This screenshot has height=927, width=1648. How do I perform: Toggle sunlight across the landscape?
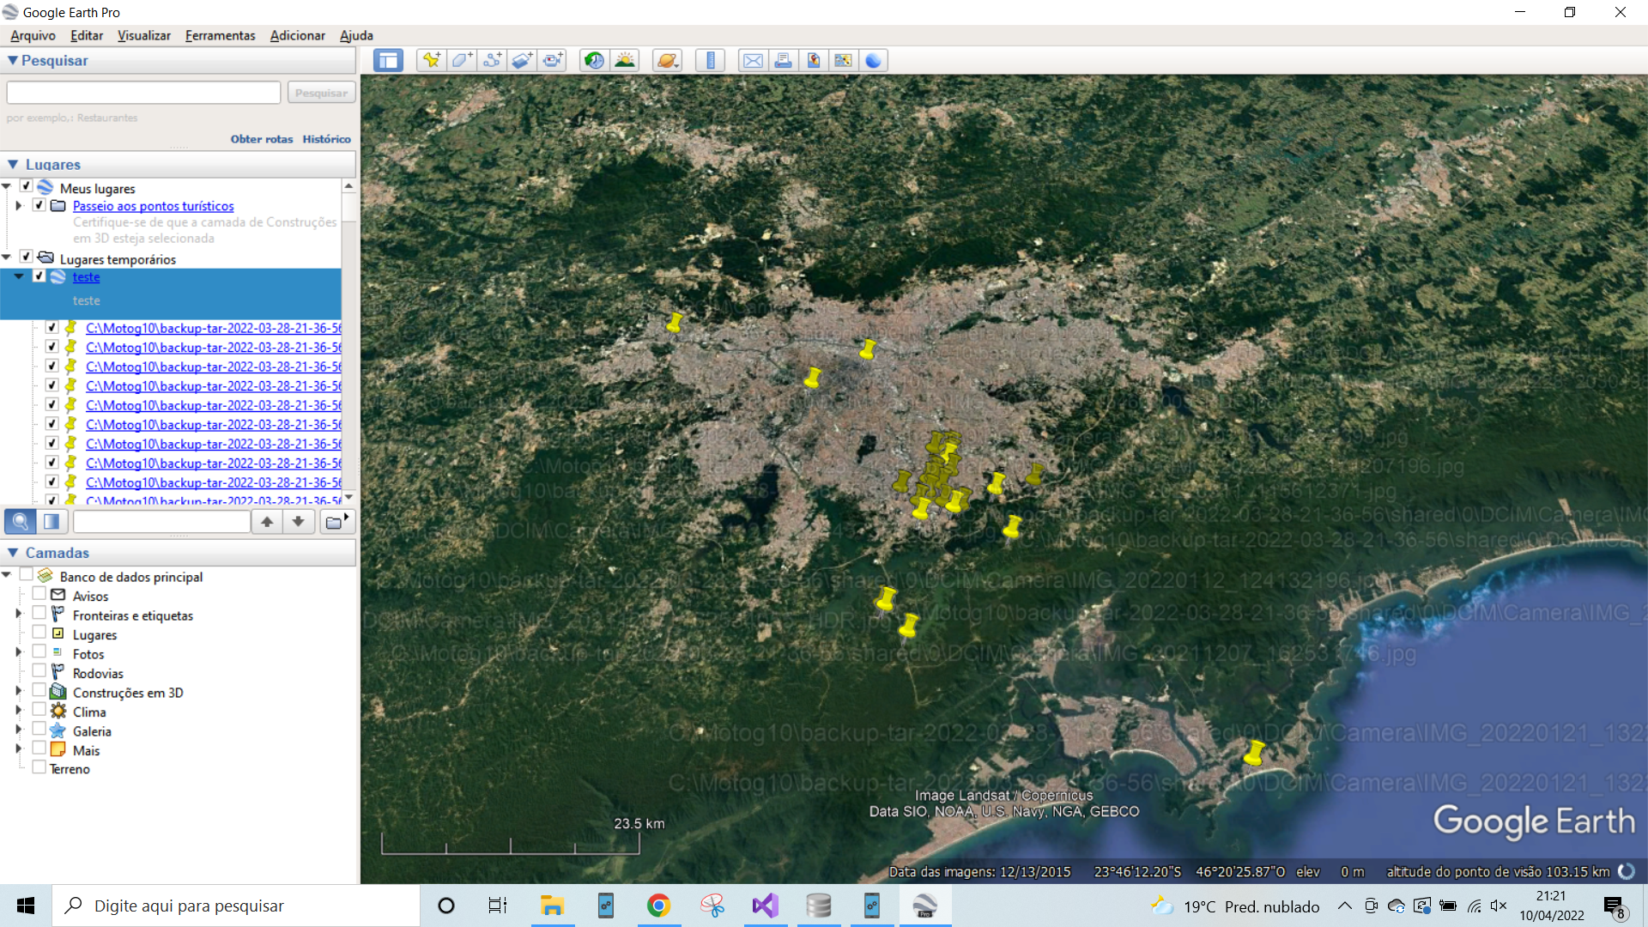click(x=625, y=60)
